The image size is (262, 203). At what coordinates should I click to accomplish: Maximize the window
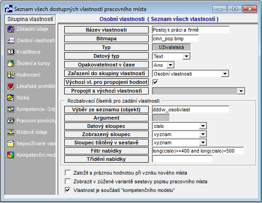pyautogui.click(x=234, y=9)
